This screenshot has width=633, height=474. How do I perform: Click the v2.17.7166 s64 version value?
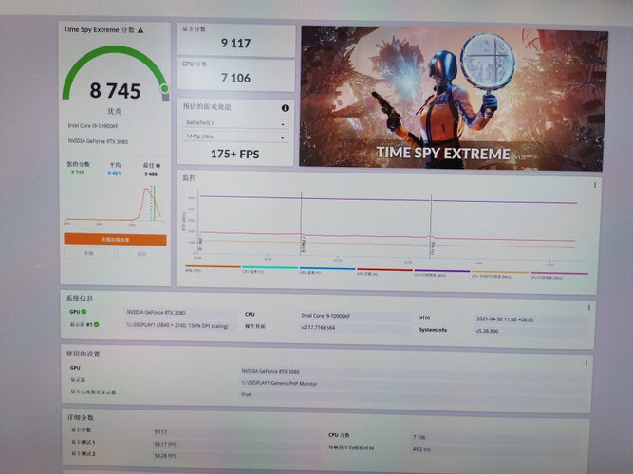(318, 328)
